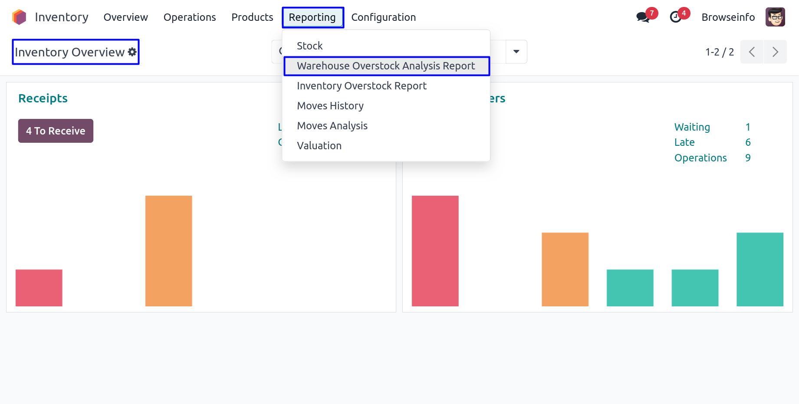This screenshot has height=404, width=799.
Task: Click the Odoo Inventory app logo icon
Action: pos(19,17)
